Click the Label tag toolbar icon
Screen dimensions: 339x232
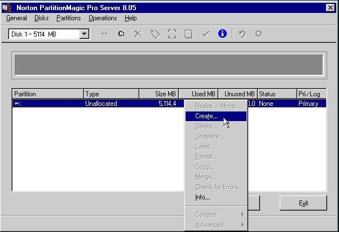point(155,34)
